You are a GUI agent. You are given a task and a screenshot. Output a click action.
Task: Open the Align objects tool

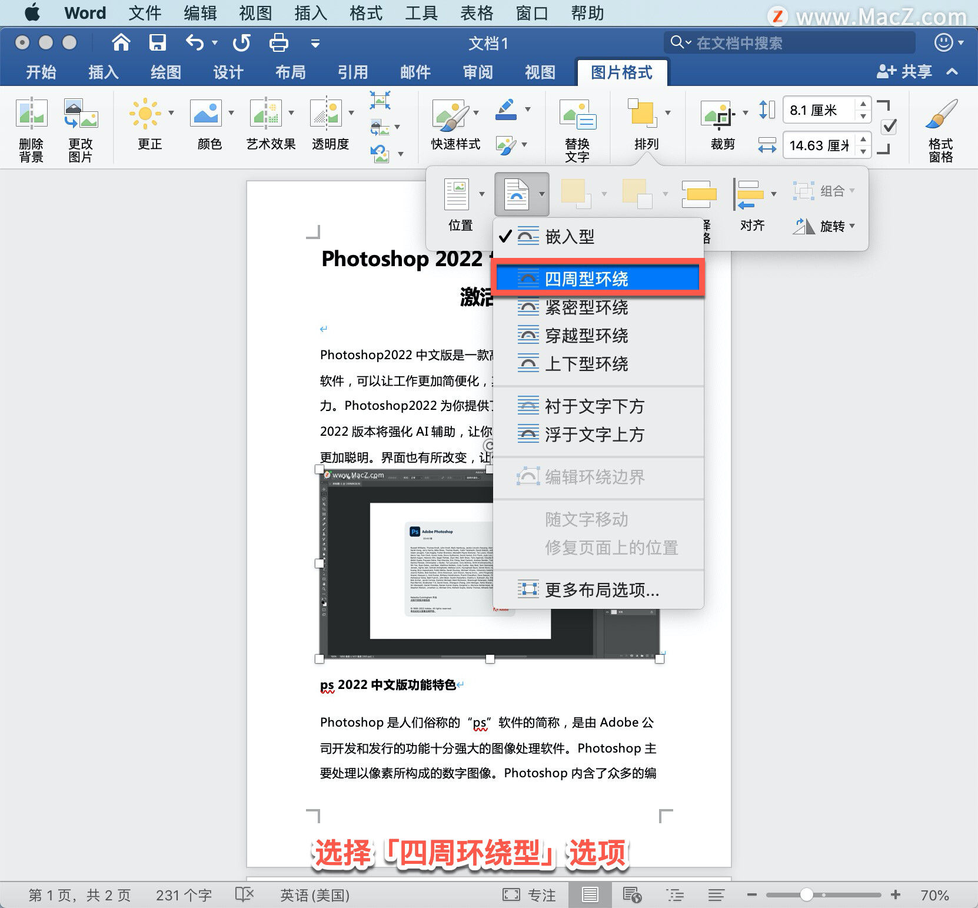749,195
